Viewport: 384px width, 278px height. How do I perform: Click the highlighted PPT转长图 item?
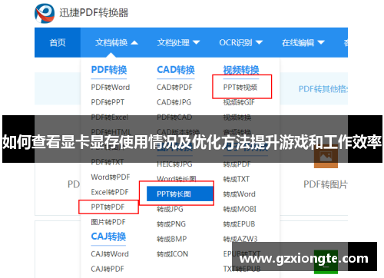tap(180, 194)
